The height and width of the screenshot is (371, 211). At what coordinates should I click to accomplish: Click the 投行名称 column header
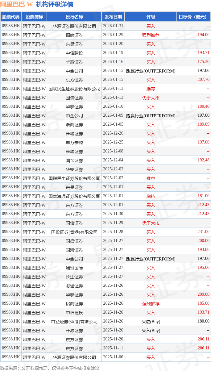pos(74,17)
